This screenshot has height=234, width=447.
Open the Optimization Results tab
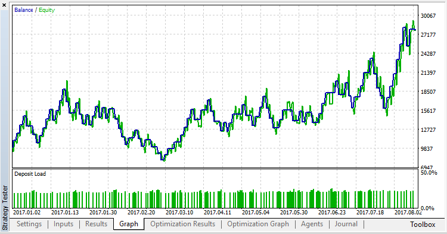coord(183,224)
